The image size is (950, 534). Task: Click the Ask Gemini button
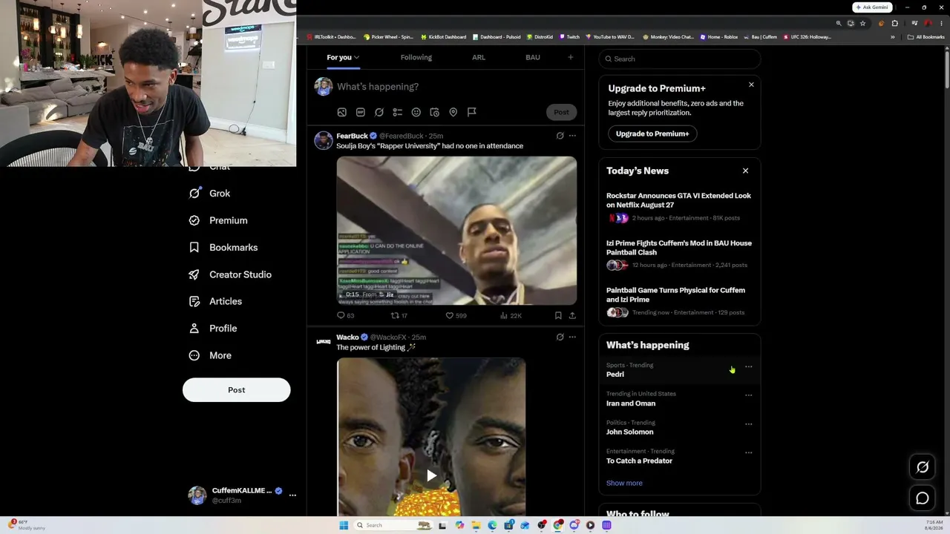pyautogui.click(x=872, y=7)
